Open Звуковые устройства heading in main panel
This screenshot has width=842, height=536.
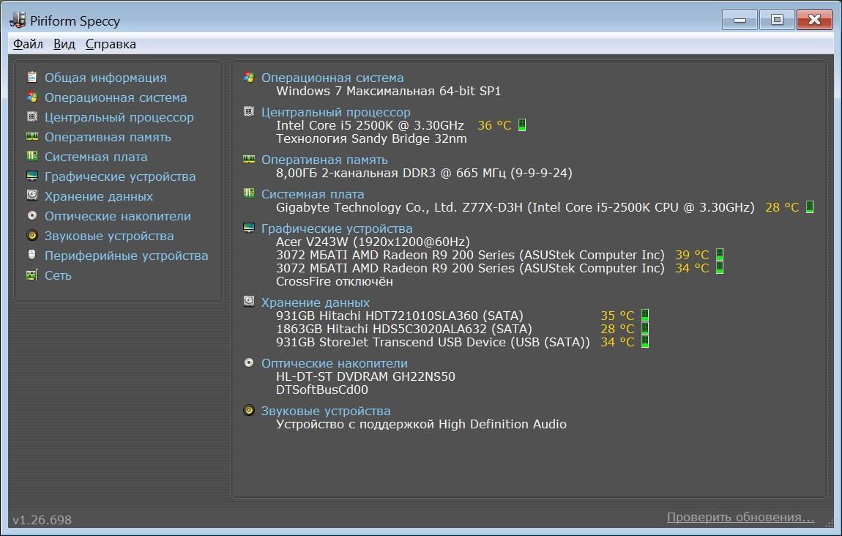tap(326, 411)
